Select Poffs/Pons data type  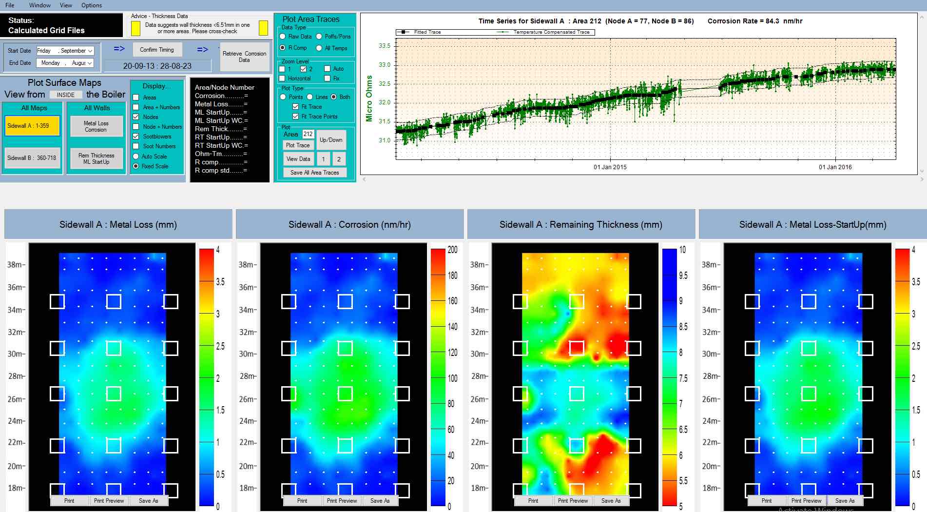319,37
